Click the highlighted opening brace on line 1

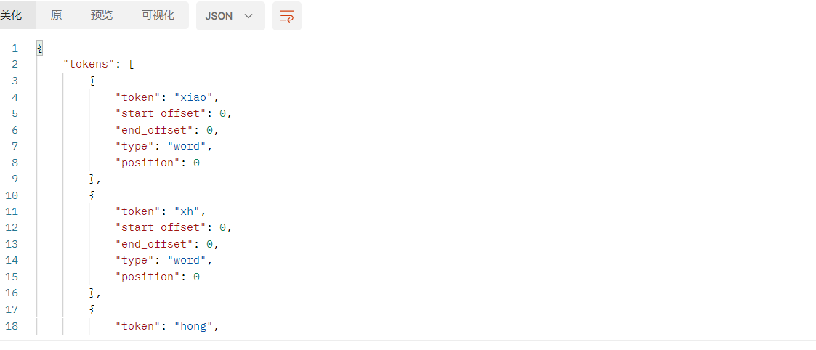click(39, 49)
